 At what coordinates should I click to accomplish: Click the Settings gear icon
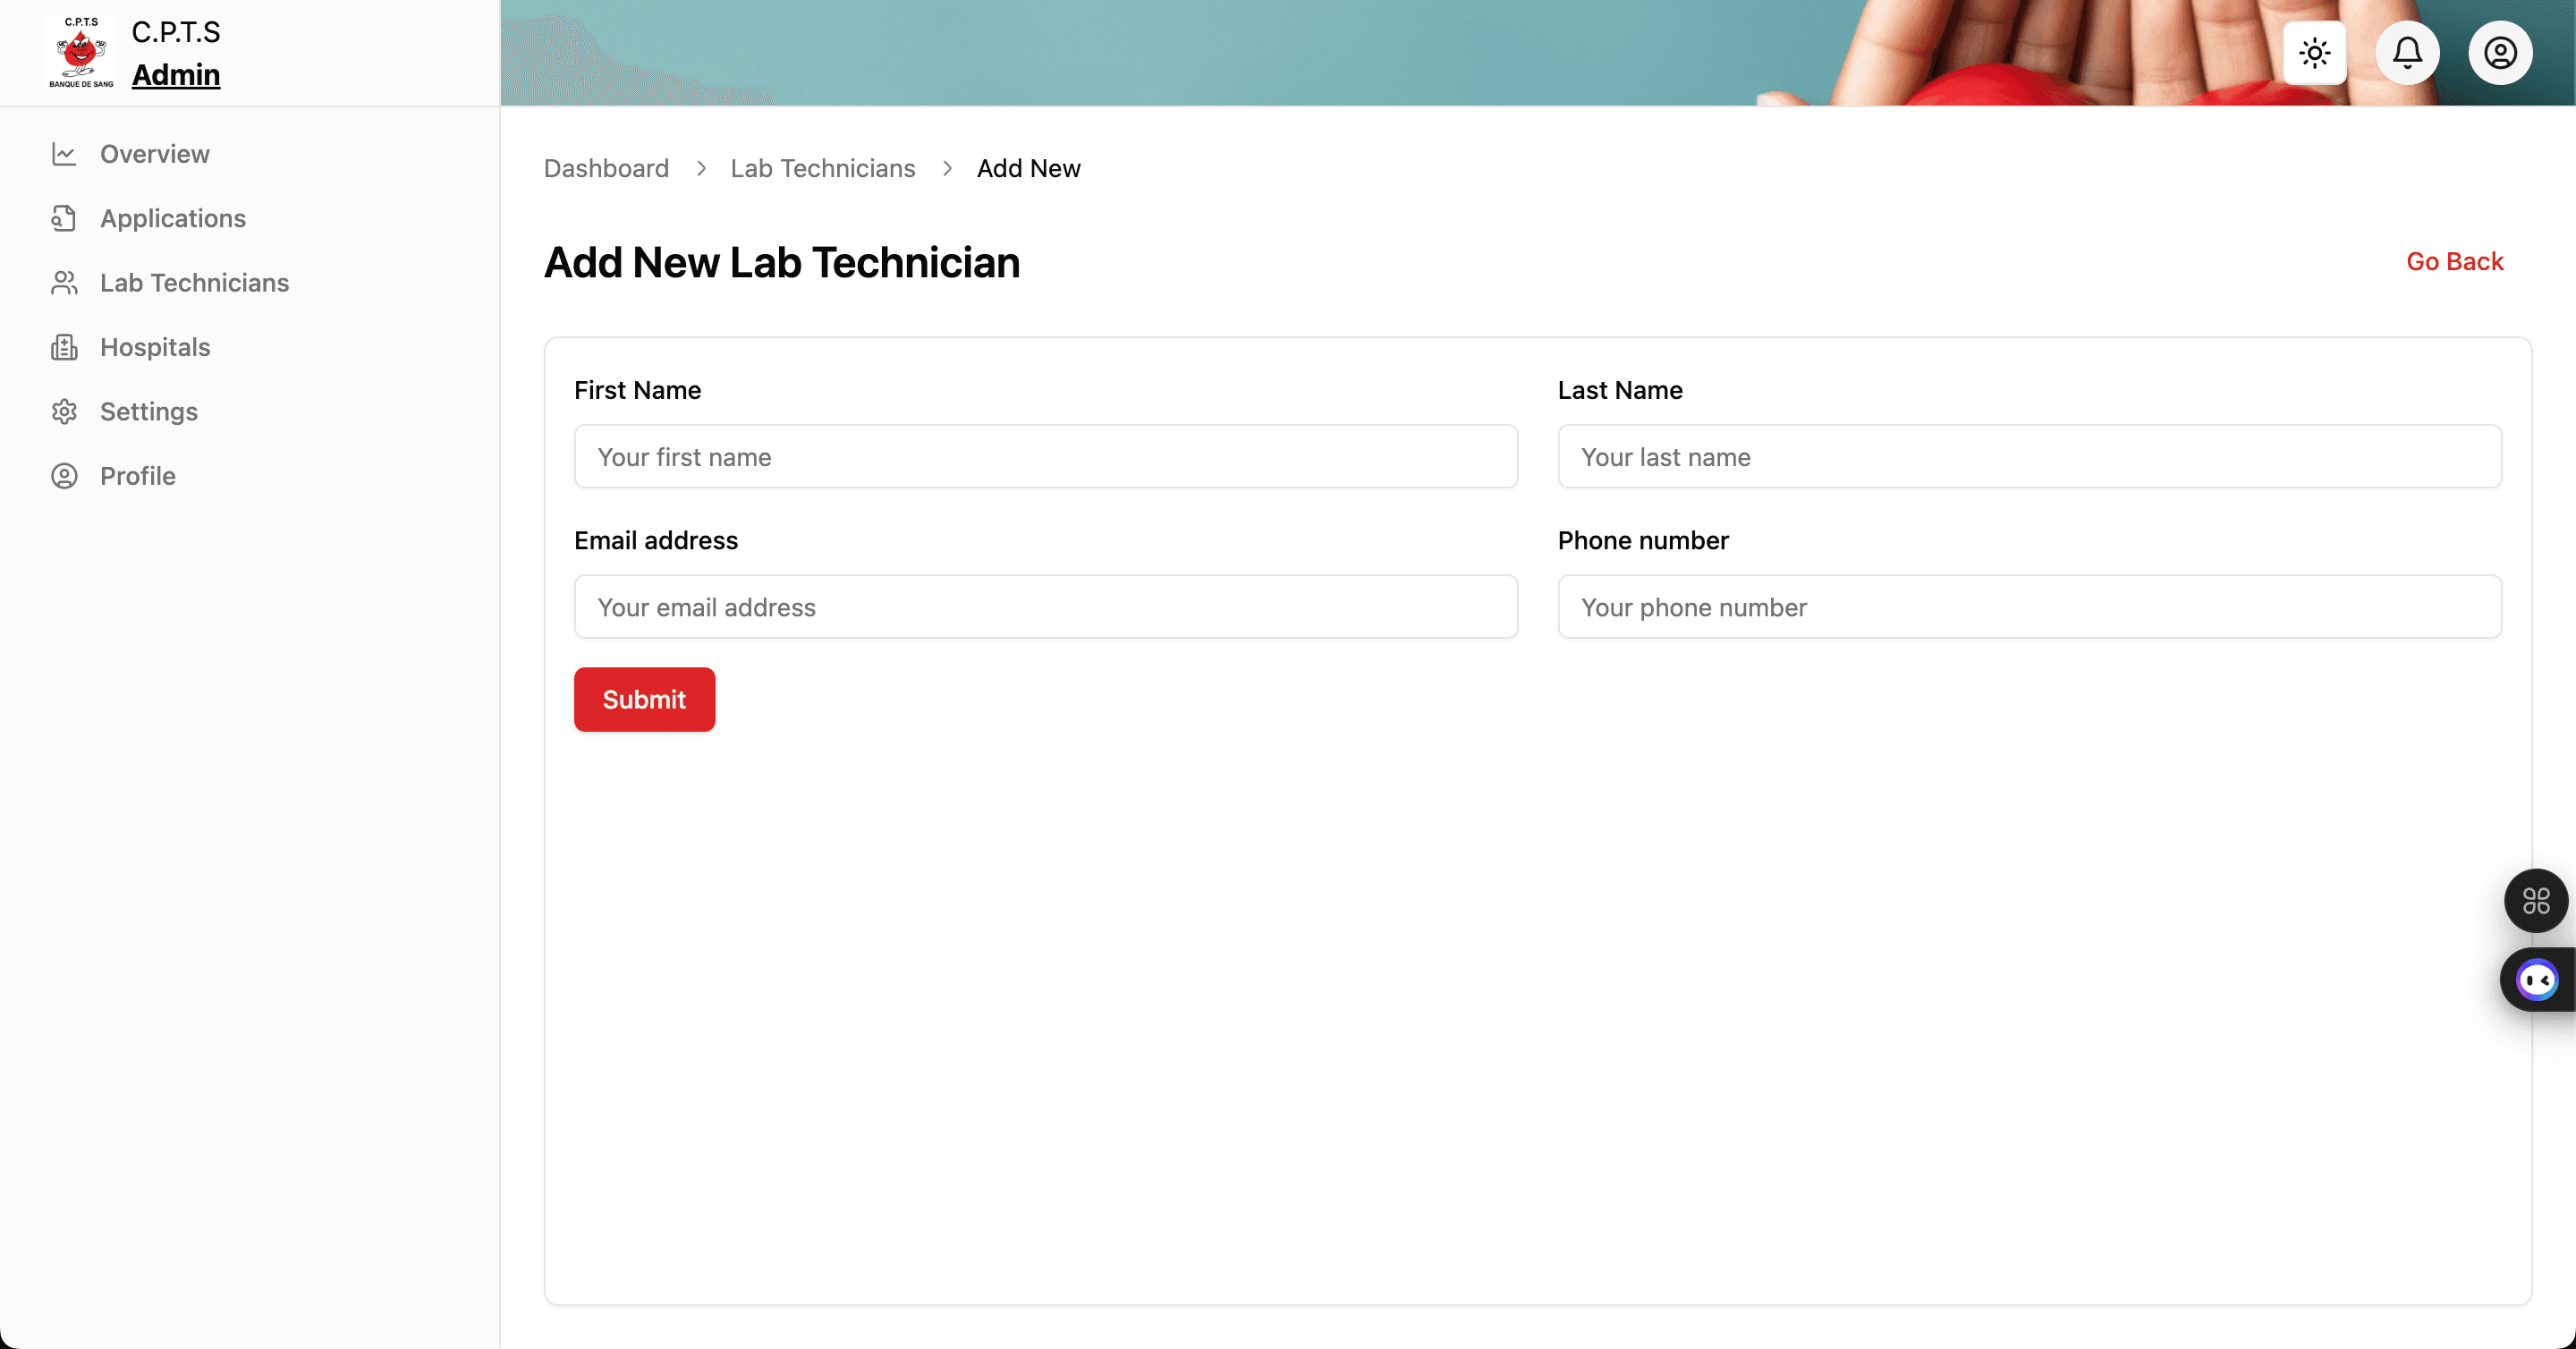64,411
